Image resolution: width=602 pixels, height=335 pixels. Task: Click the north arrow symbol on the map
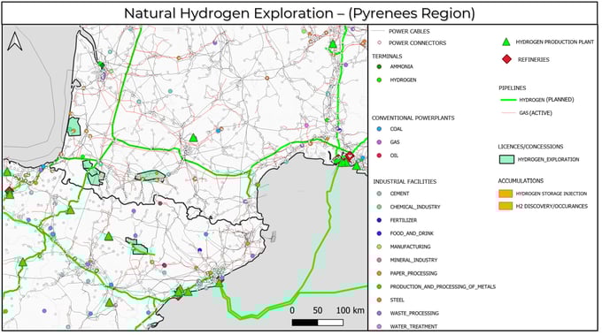(x=15, y=42)
